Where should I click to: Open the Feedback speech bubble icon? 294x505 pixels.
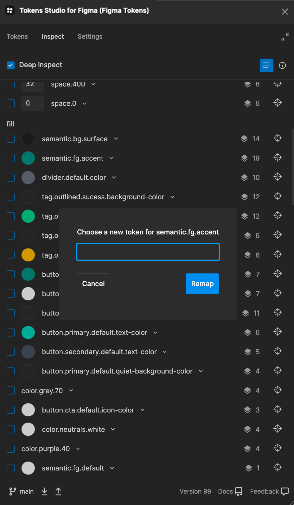(285, 491)
